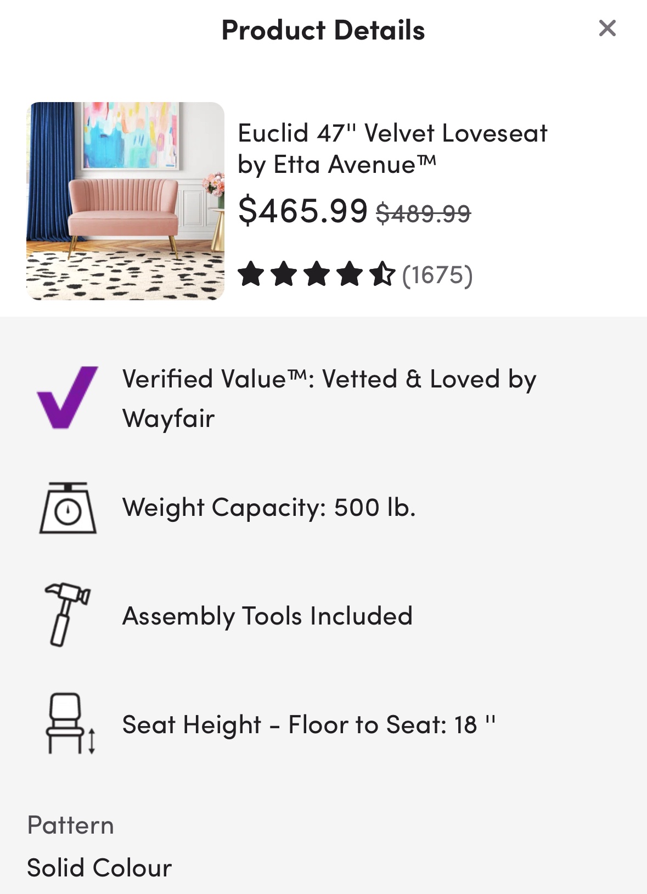Open the (1675) reviews count
This screenshot has width=647, height=894.
coord(437,275)
